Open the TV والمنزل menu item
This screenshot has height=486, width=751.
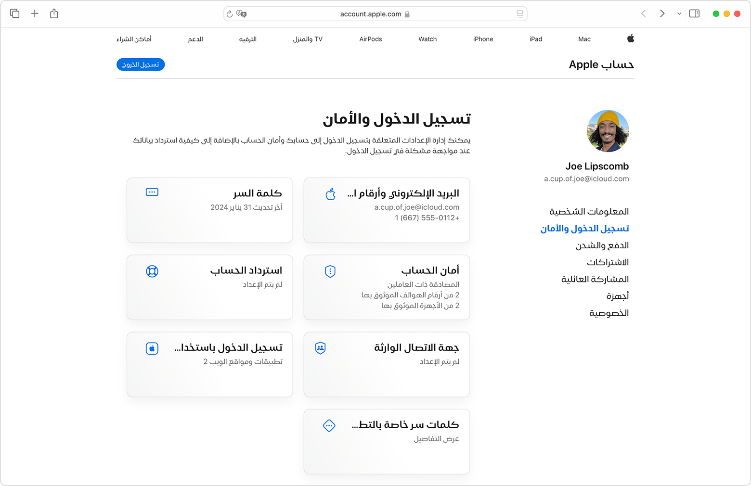pyautogui.click(x=308, y=39)
